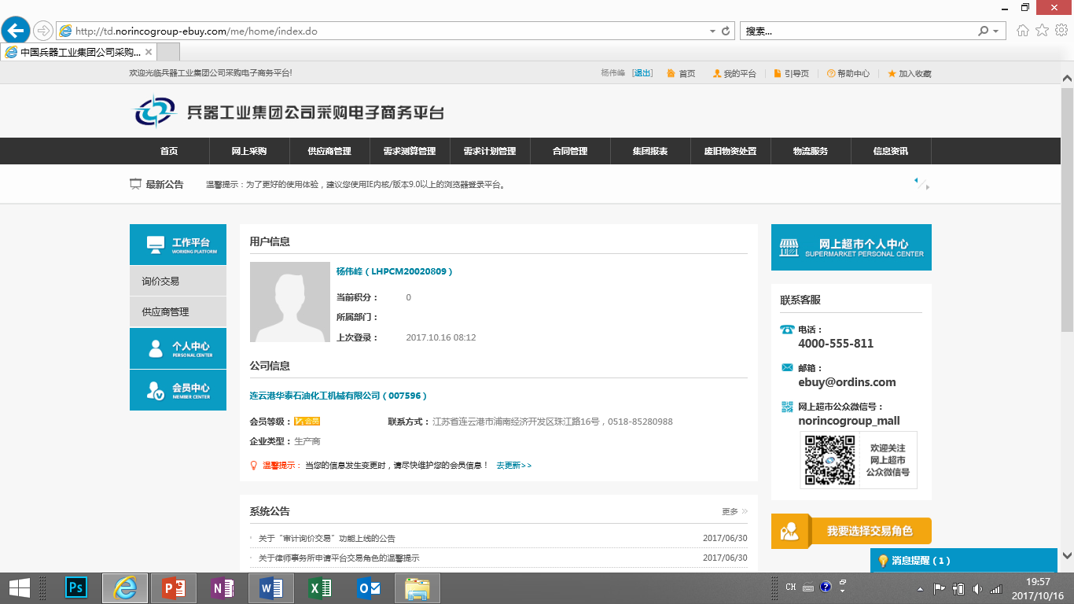
Task: Click 首页 link in top bar
Action: click(x=682, y=73)
